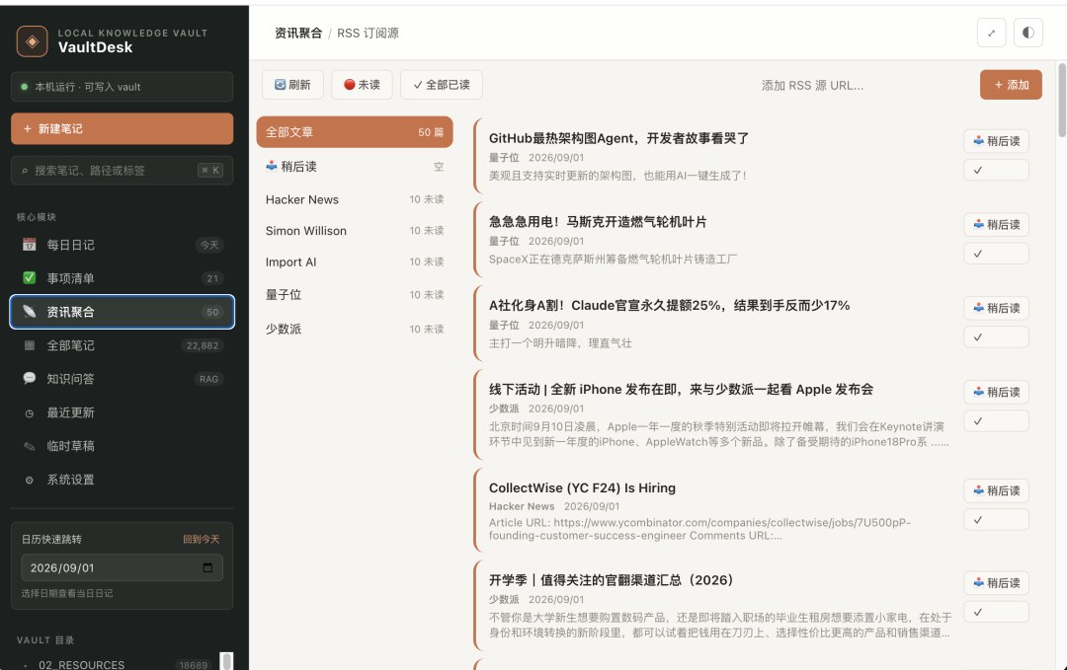This screenshot has height=670, width=1067.
Task: Toggle the dark/light theme icon
Action: (x=1028, y=33)
